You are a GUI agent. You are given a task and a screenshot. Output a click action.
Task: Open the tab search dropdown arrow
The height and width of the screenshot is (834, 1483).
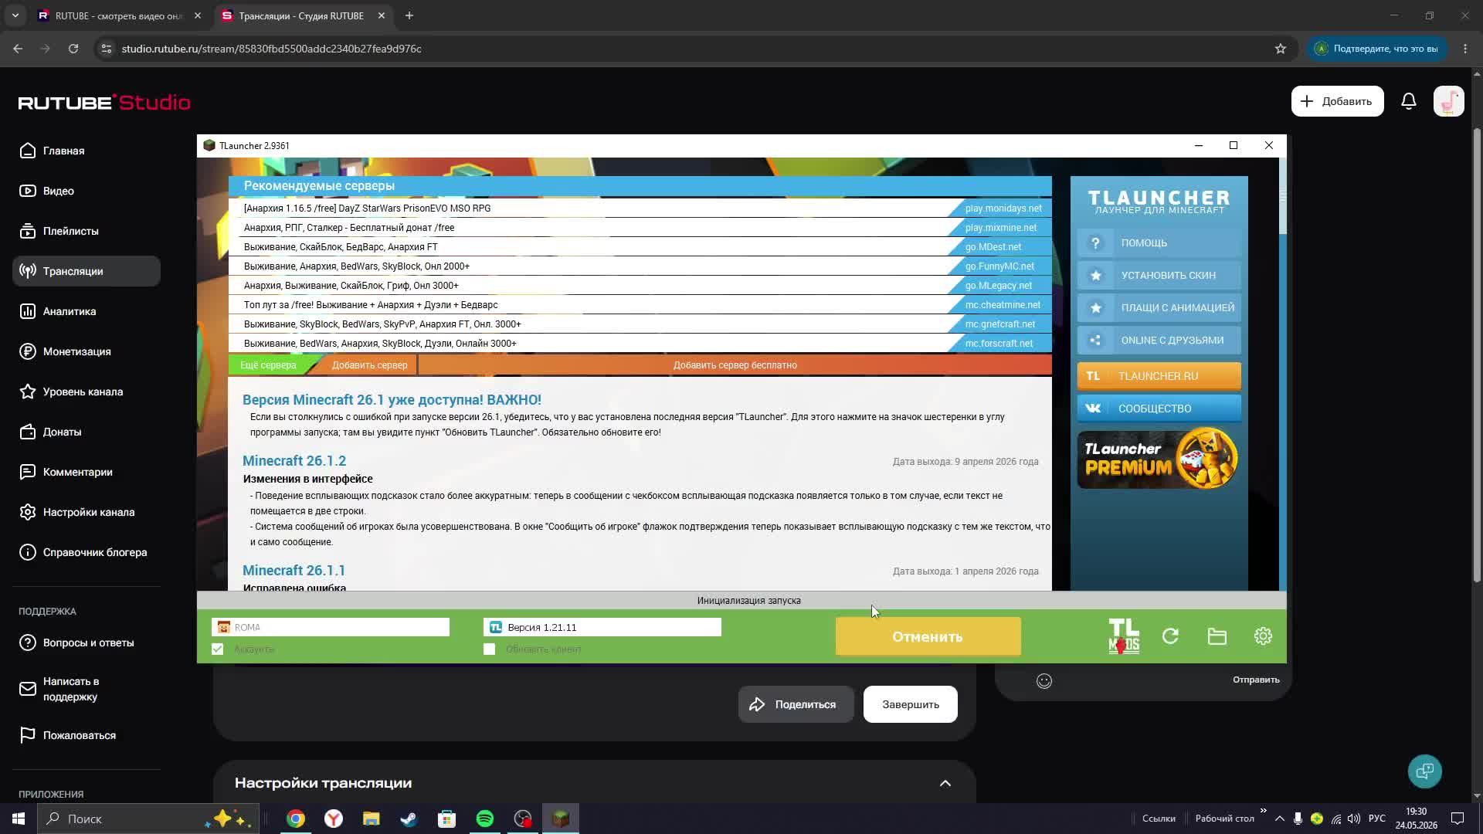pyautogui.click(x=15, y=15)
